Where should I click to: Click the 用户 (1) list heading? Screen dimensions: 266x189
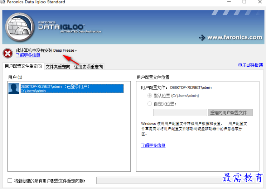point(15,77)
